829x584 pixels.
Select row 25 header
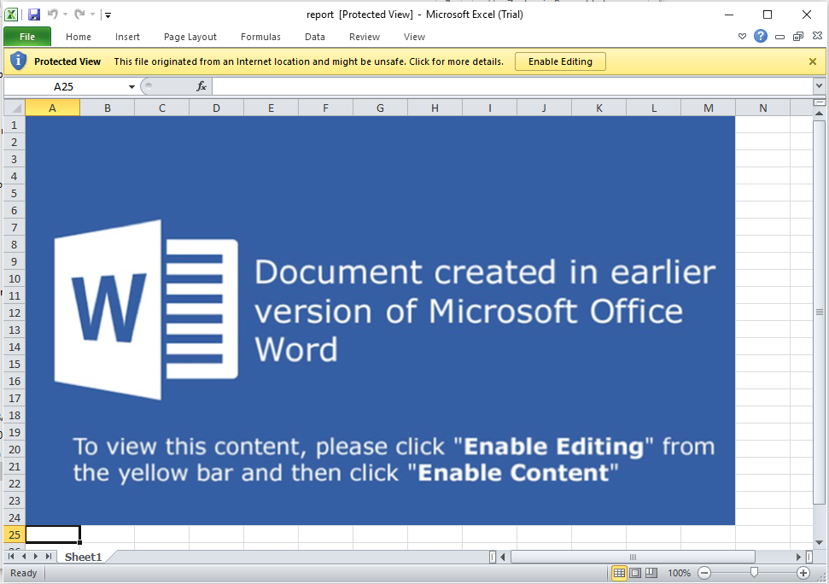(15, 534)
